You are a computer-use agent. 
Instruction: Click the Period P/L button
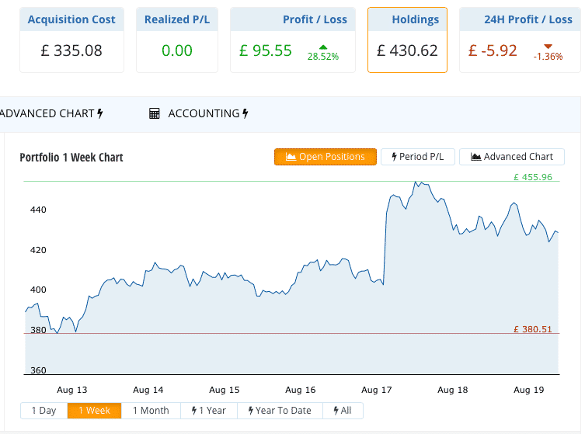click(418, 157)
